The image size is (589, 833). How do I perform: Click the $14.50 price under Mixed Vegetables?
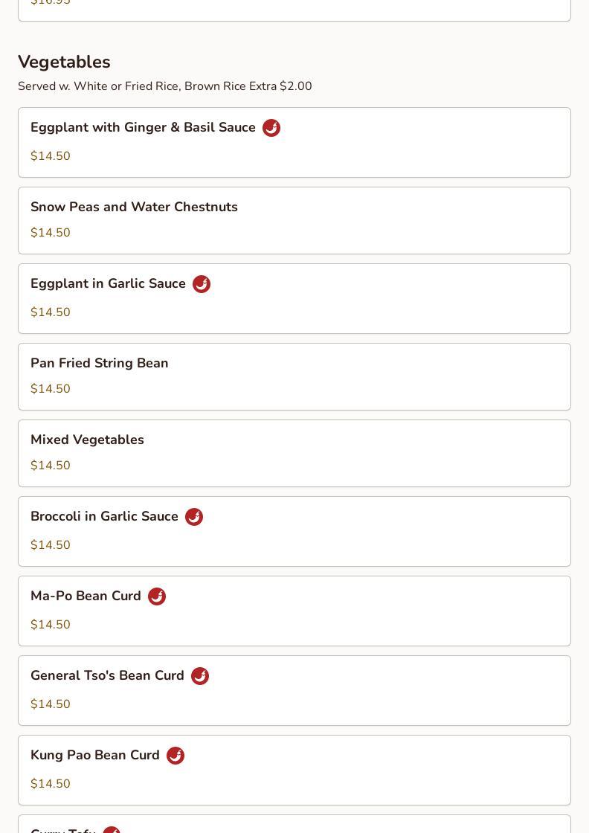(x=51, y=466)
